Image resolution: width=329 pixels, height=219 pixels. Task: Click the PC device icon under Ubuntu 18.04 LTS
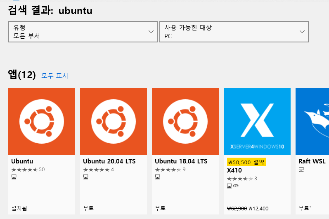point(158,177)
